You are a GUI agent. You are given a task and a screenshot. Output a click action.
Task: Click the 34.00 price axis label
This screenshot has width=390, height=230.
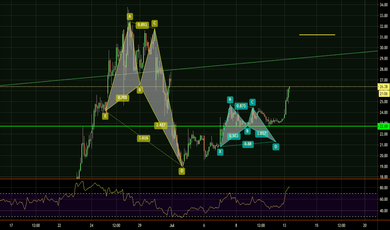point(384,5)
